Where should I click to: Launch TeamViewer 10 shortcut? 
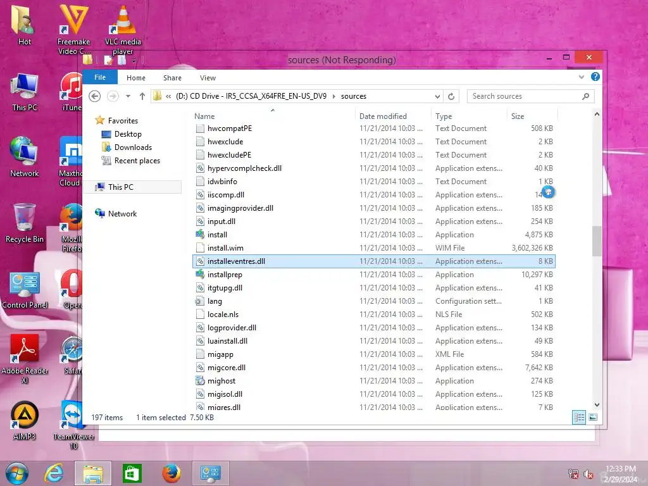(73, 425)
